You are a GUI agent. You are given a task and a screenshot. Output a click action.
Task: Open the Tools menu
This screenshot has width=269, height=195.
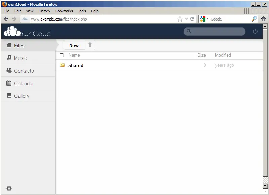[82, 11]
